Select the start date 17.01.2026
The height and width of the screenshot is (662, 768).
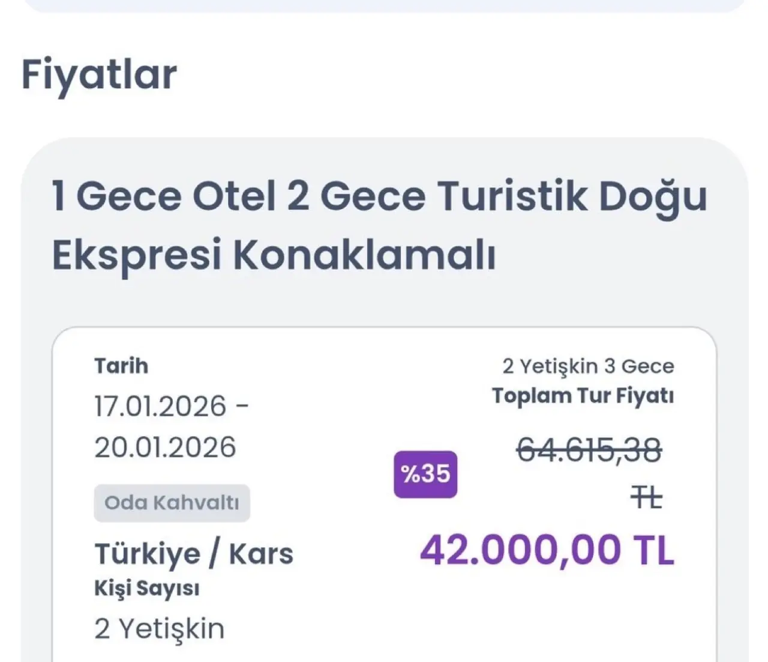[160, 407]
